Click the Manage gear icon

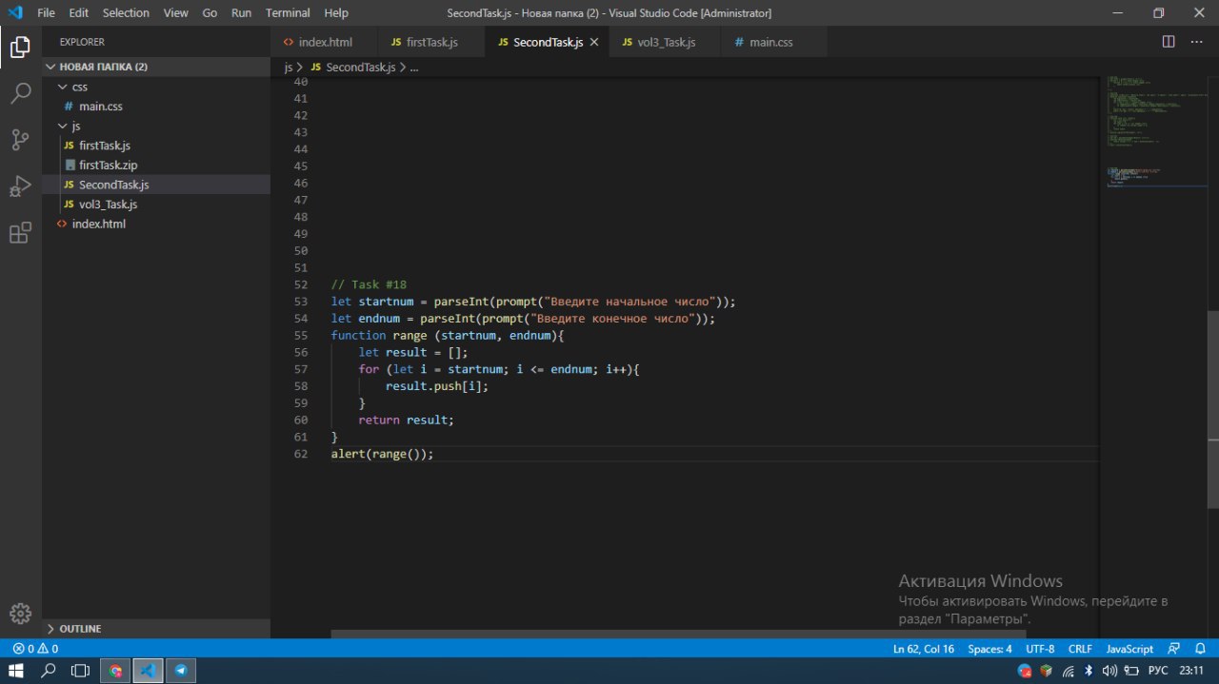pyautogui.click(x=20, y=614)
